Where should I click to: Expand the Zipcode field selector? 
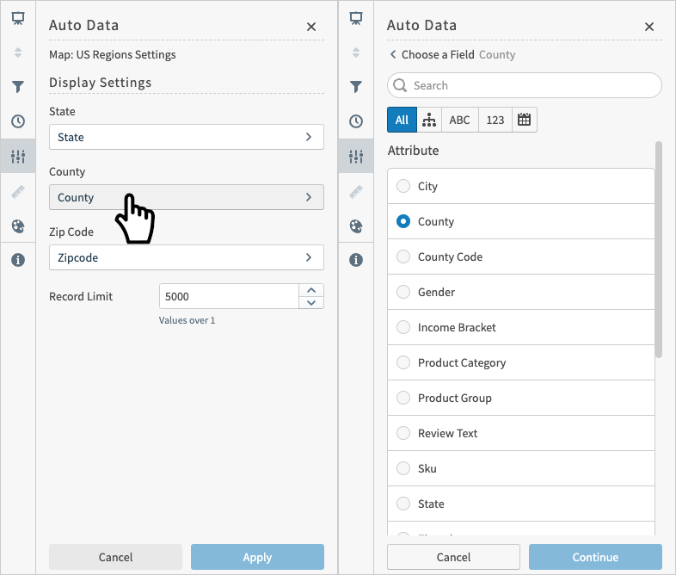coord(186,257)
